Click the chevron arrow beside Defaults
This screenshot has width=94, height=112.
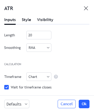click(x=26, y=104)
